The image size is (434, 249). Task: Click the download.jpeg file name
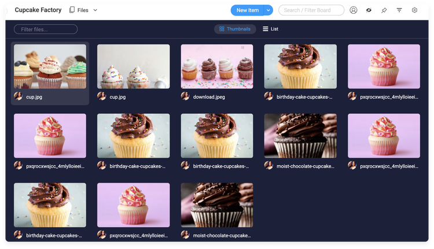[x=209, y=97]
